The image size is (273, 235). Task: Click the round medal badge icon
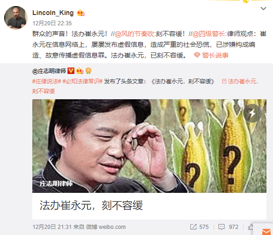click(x=89, y=71)
